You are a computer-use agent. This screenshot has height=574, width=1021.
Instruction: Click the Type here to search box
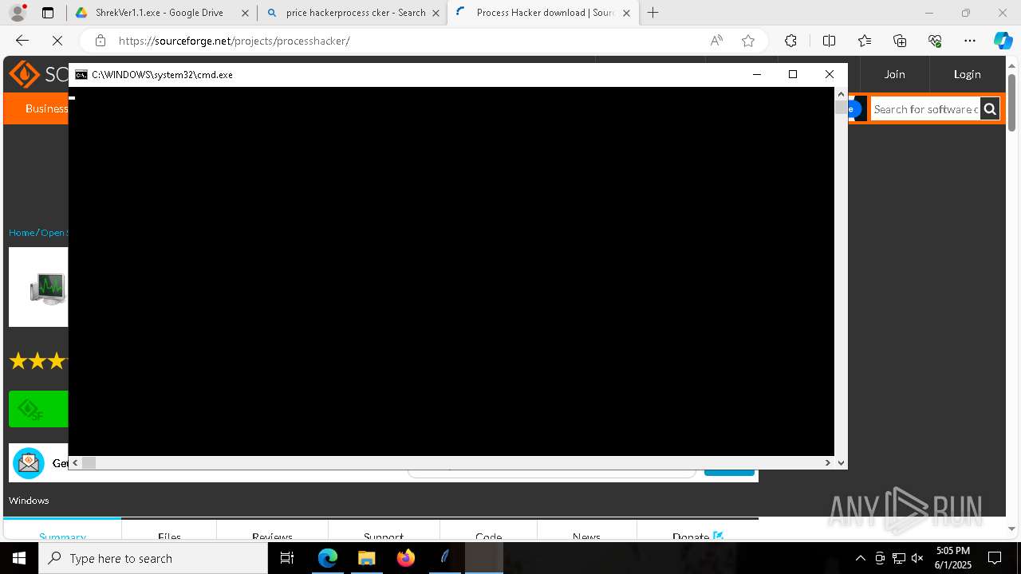[x=153, y=558]
